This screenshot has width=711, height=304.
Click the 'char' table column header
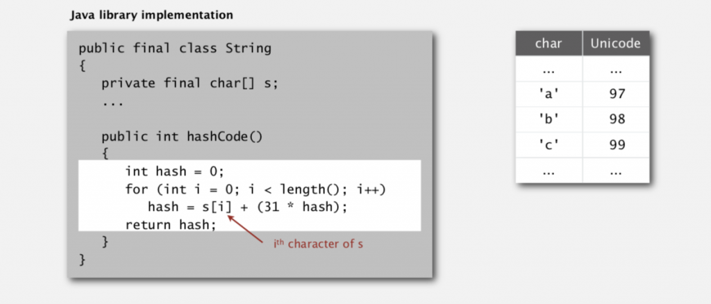(x=548, y=44)
